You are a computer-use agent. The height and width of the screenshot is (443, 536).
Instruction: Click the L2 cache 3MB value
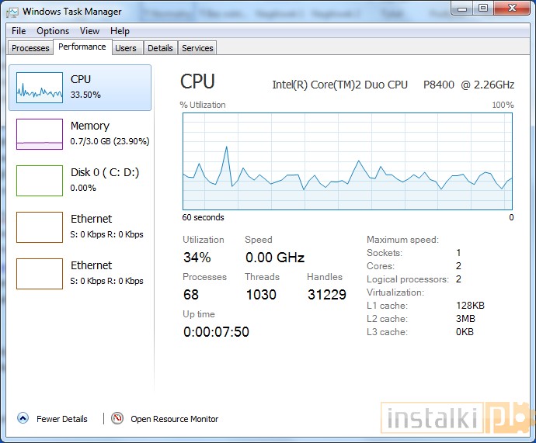[465, 319]
